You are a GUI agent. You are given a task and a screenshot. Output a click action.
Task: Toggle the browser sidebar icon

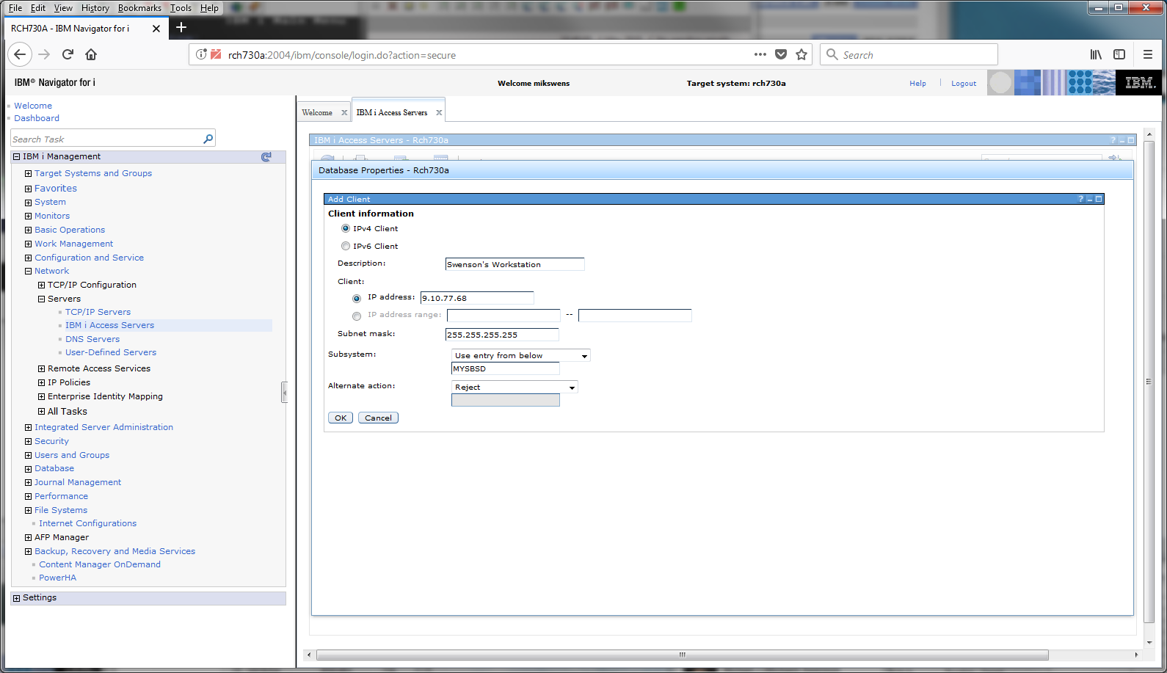coord(1119,54)
